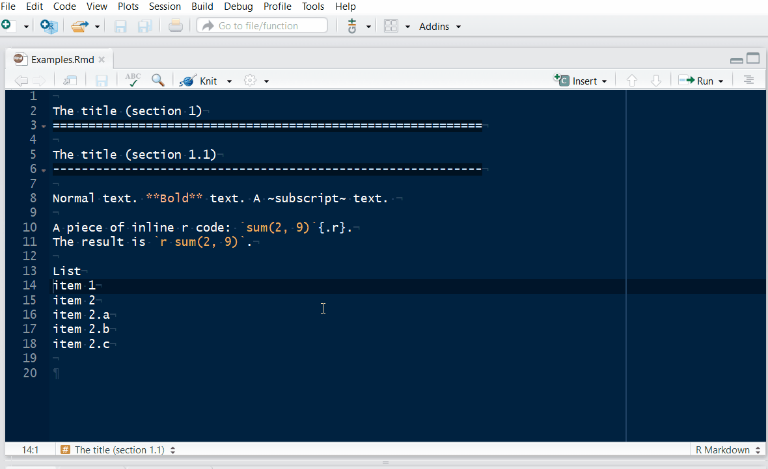Open an existing file folder icon

tap(79, 26)
